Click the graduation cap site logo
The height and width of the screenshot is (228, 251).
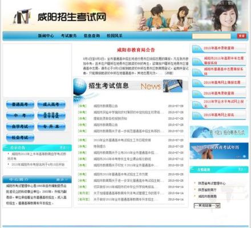pyautogui.click(x=22, y=17)
